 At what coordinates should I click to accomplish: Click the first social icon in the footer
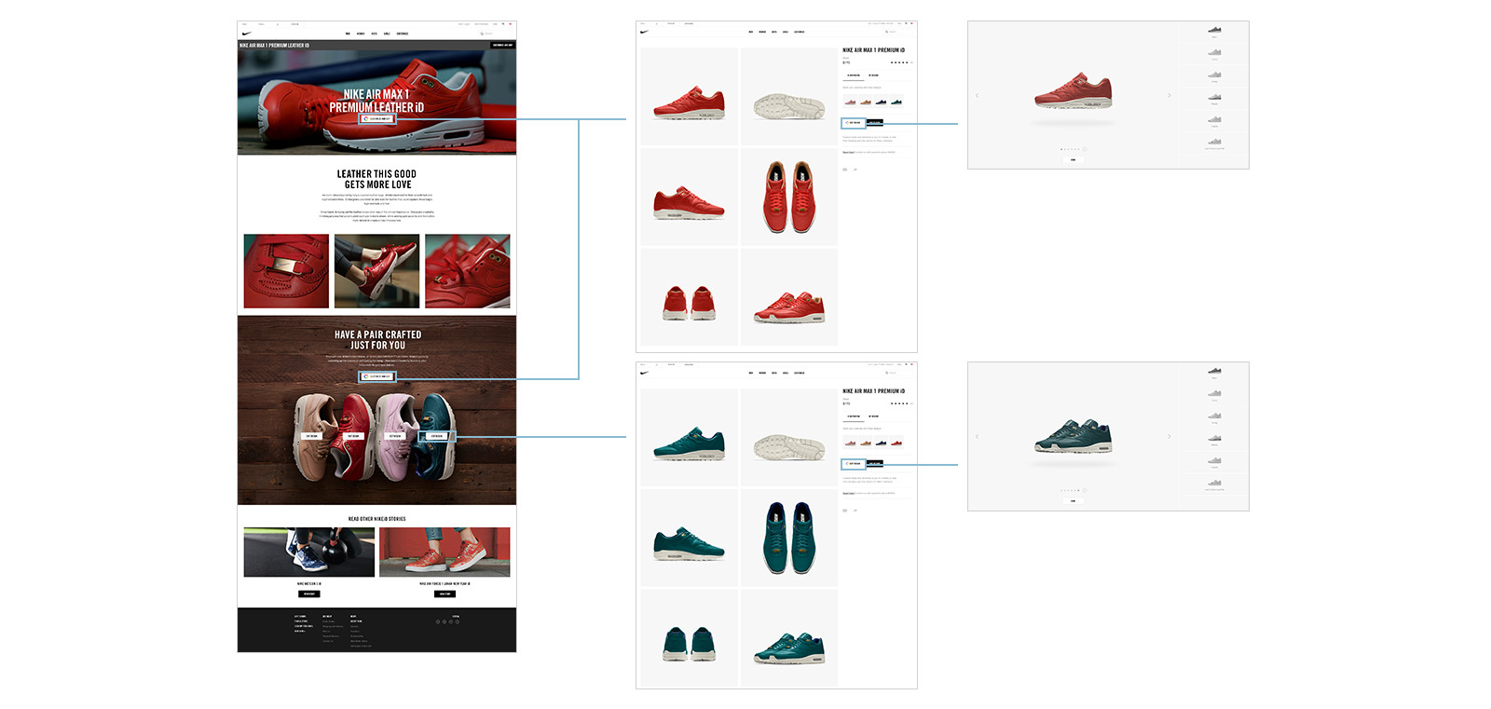click(437, 621)
